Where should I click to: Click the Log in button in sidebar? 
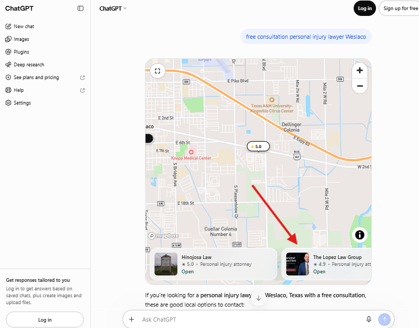coord(45,320)
